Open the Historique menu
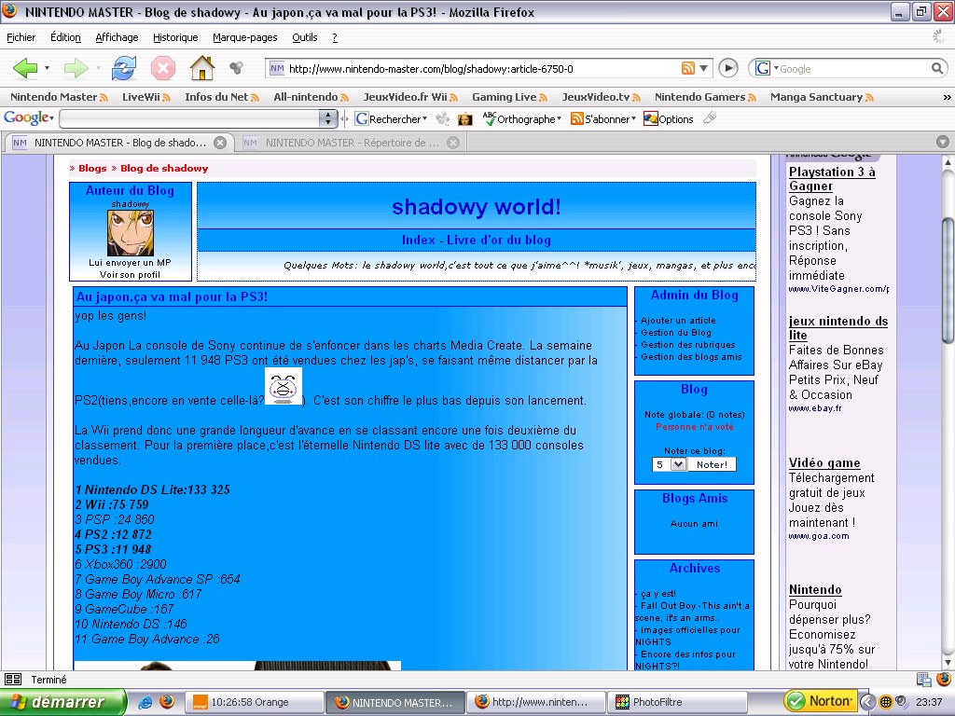Image resolution: width=955 pixels, height=716 pixels. pos(175,37)
